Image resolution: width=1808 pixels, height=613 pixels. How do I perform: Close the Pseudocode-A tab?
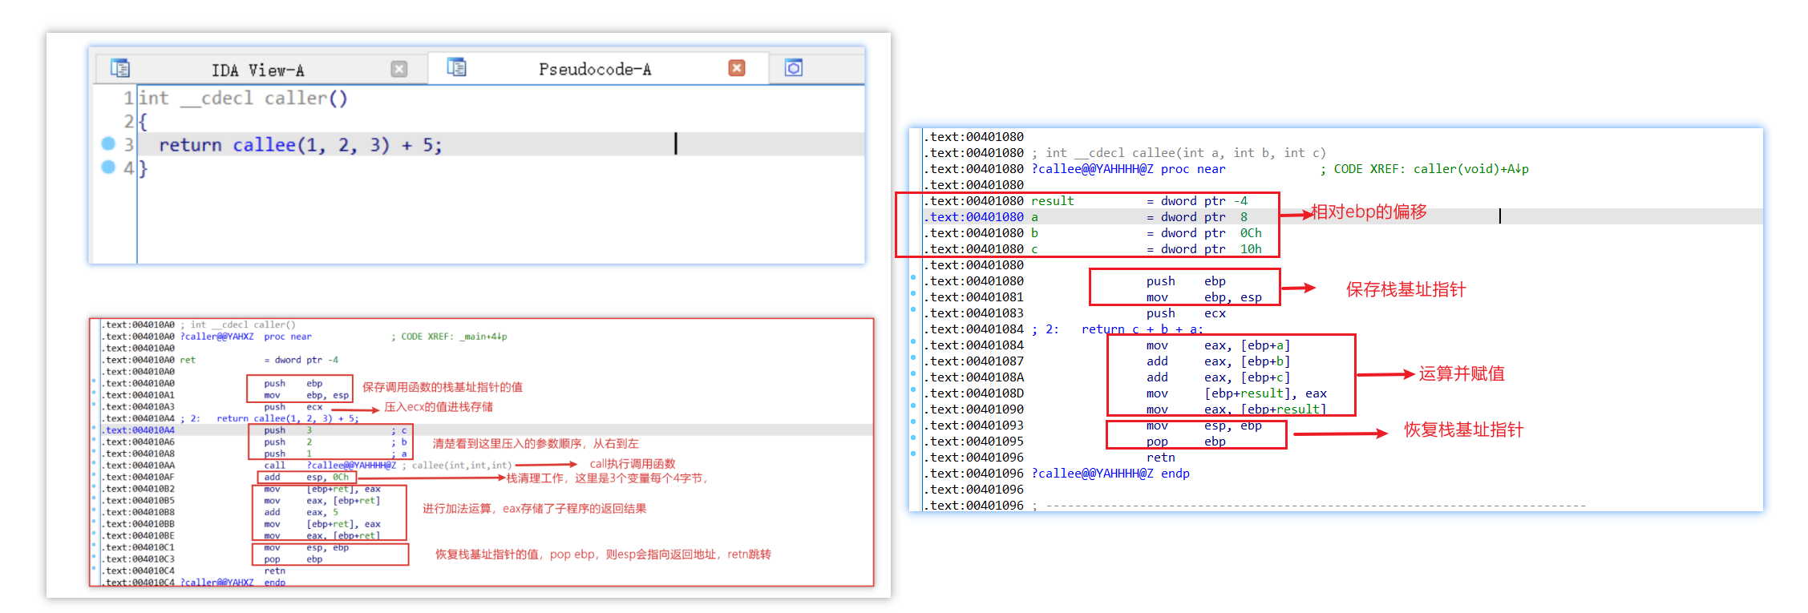pos(736,68)
